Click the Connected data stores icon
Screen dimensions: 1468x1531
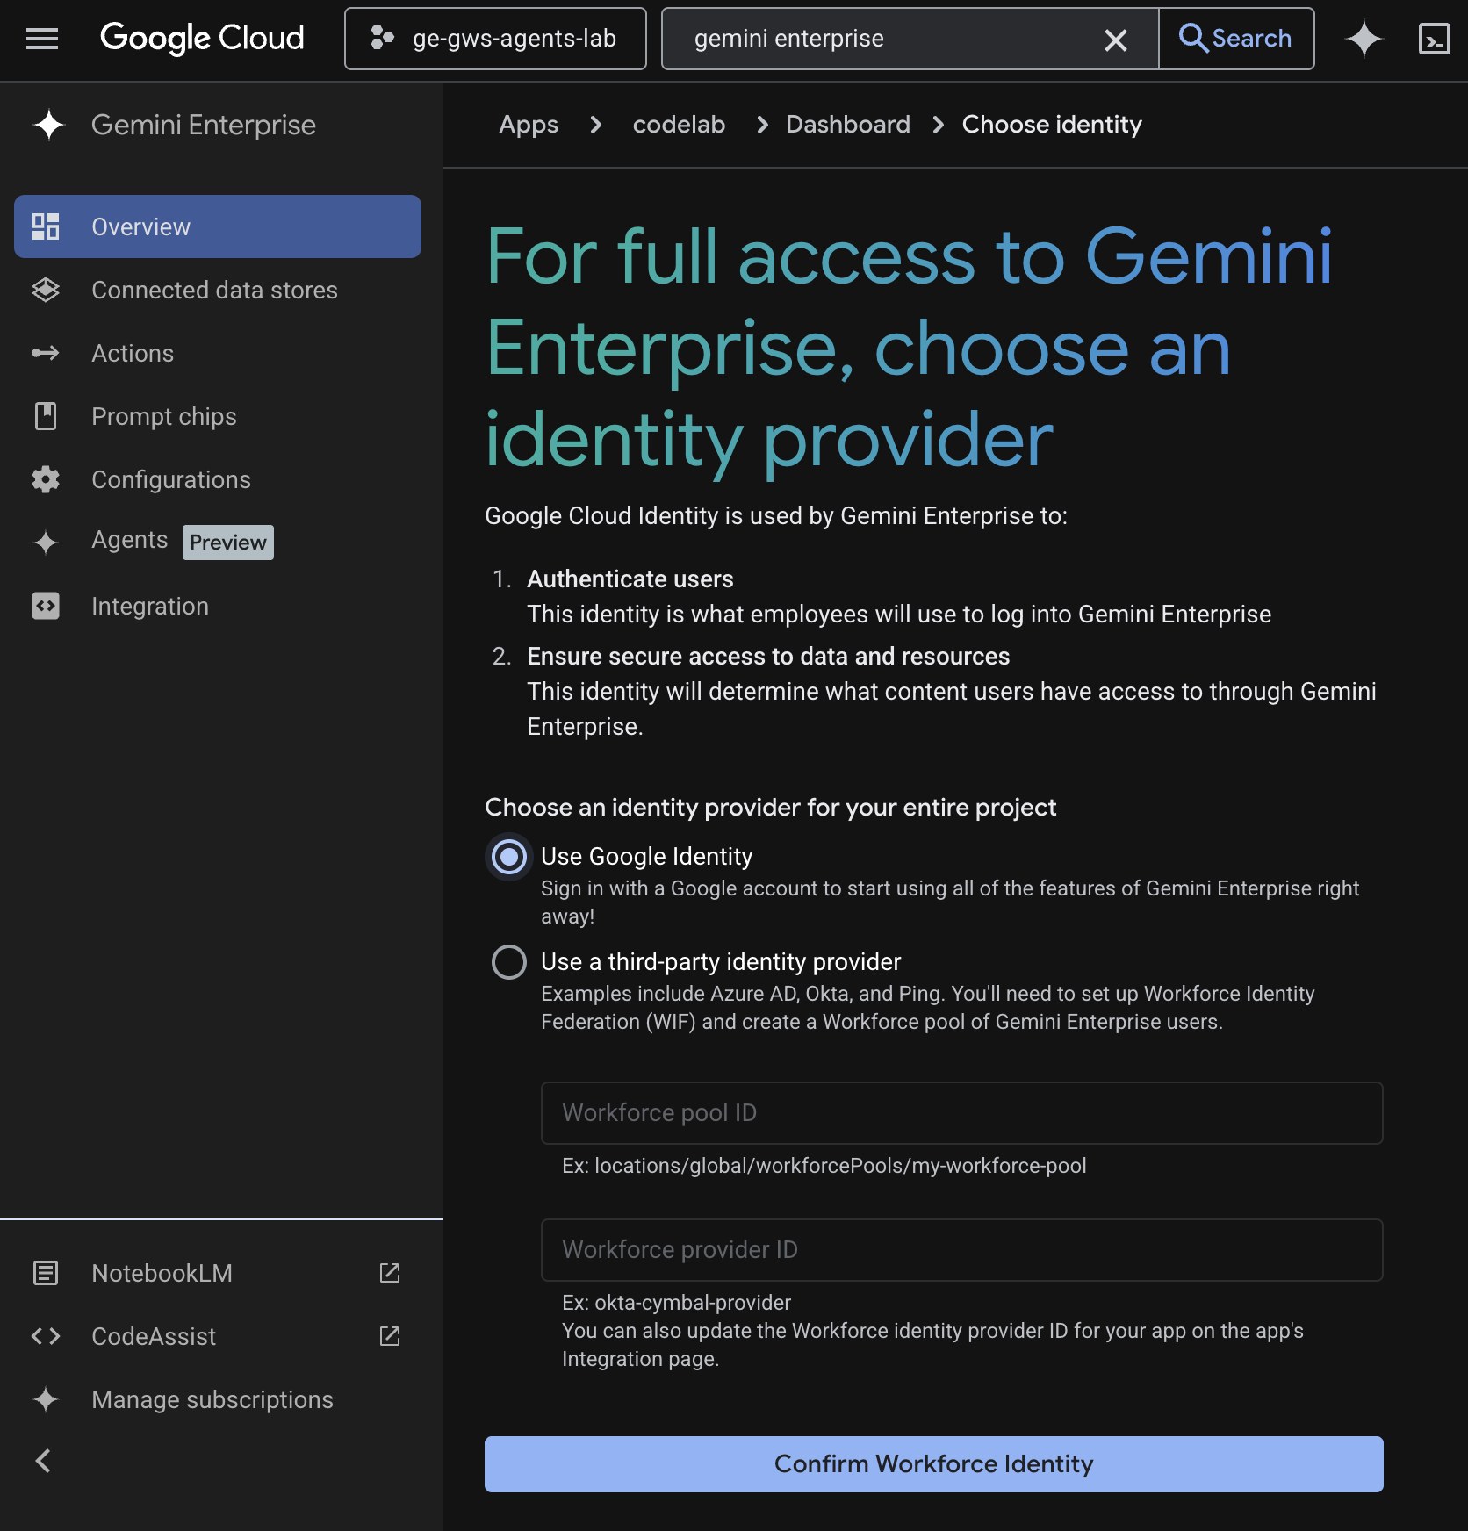coord(46,290)
